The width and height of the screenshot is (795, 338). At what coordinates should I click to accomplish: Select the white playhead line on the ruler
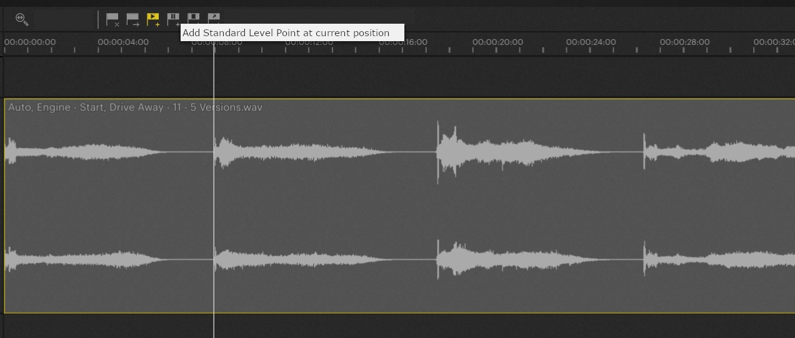click(x=214, y=49)
